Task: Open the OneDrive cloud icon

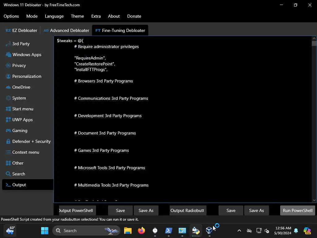Action: point(8,87)
